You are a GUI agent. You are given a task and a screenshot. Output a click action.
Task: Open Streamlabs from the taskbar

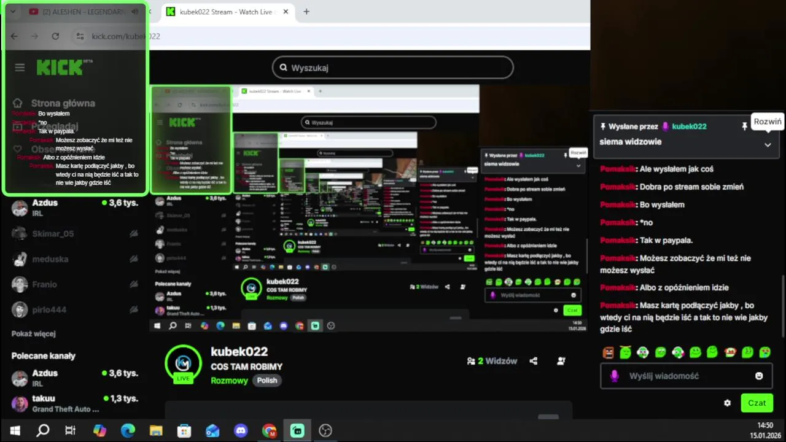click(297, 431)
